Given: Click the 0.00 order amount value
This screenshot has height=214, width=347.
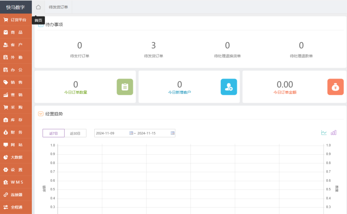Looking at the screenshot, I should click(285, 84).
